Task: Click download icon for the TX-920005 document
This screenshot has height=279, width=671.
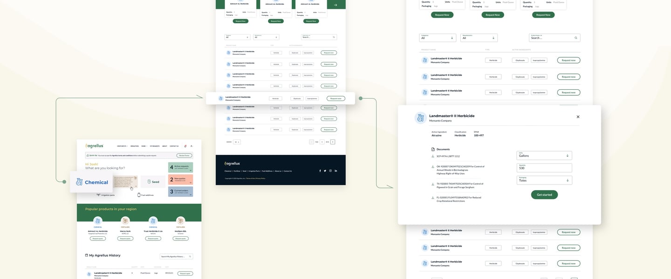Action: [x=433, y=184]
